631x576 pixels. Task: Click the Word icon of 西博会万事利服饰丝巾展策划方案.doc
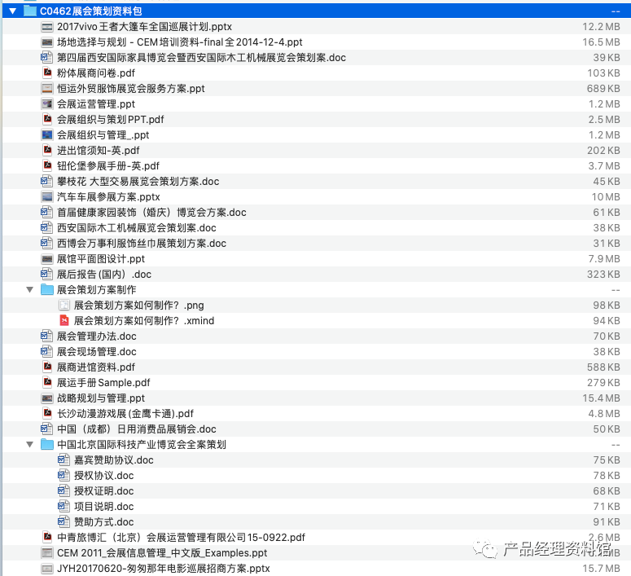coord(46,244)
